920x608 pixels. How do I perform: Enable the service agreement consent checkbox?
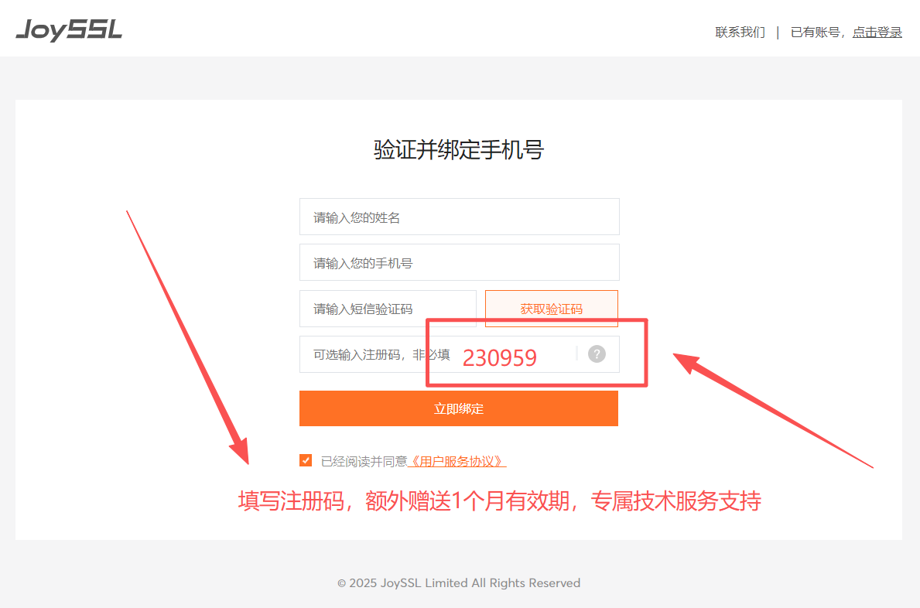click(306, 459)
